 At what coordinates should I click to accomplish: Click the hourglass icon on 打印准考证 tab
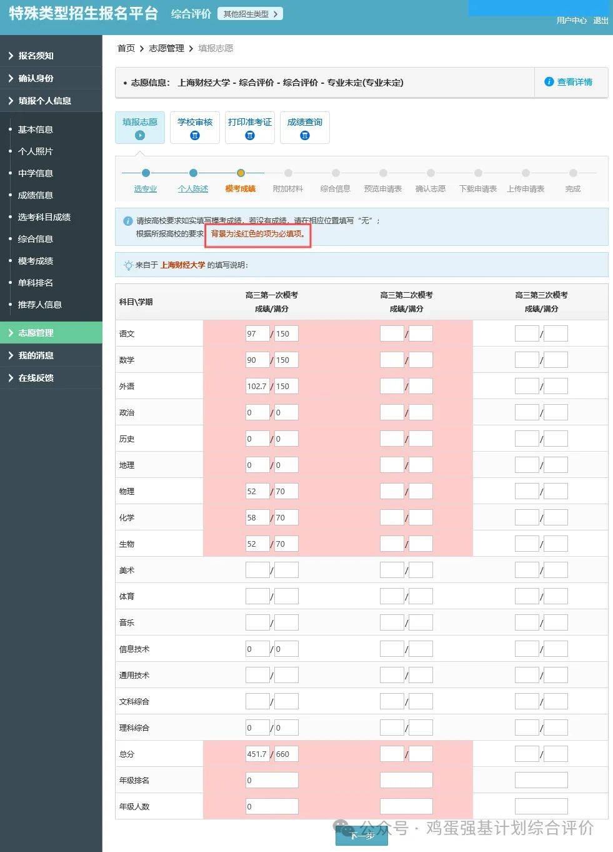pos(249,134)
